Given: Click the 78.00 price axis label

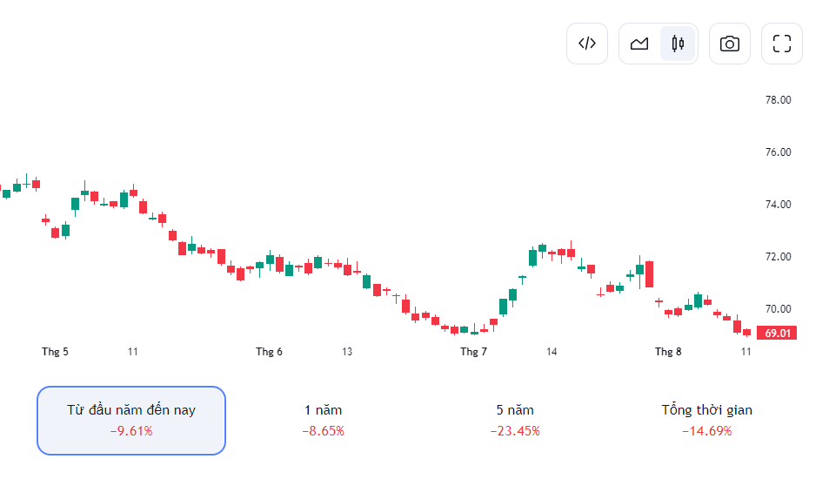Looking at the screenshot, I should click(x=778, y=100).
